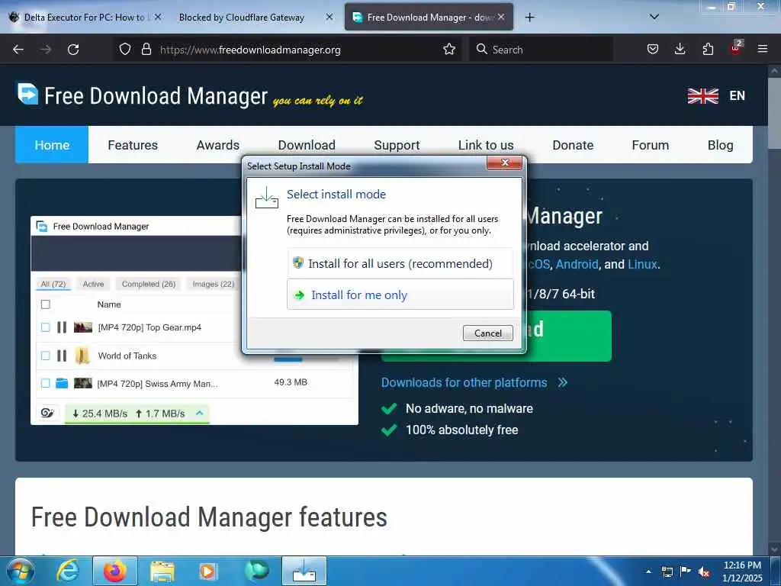This screenshot has height=586, width=781.
Task: Open the Blog menu item
Action: [720, 145]
